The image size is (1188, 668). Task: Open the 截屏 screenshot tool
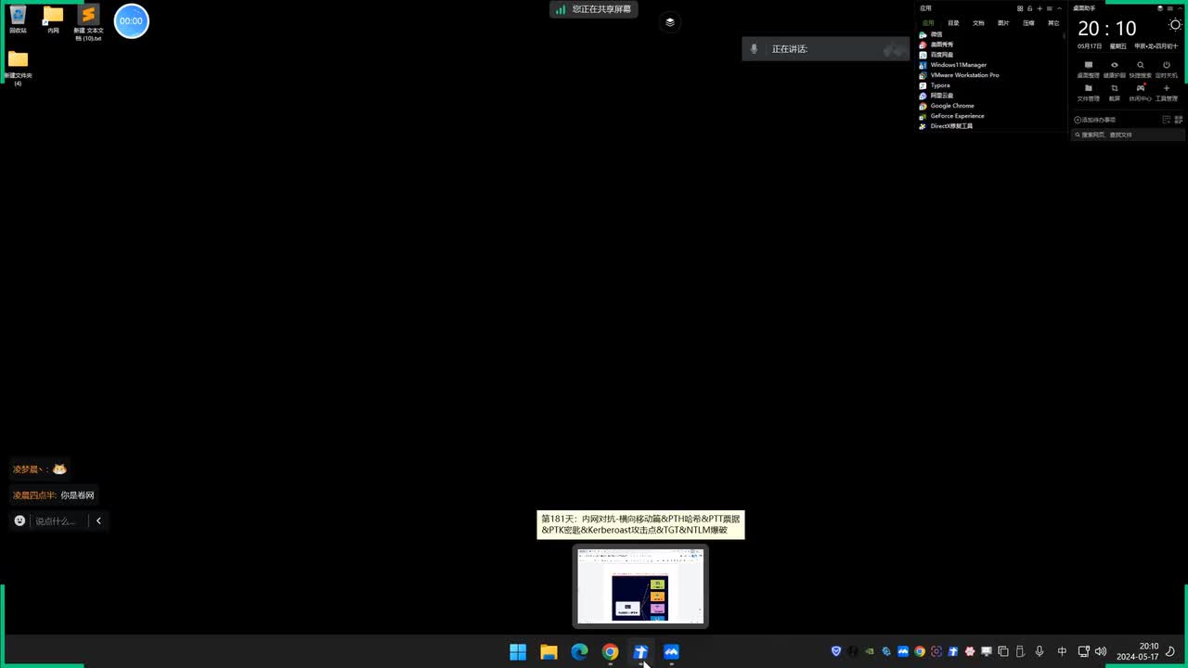[1115, 93]
